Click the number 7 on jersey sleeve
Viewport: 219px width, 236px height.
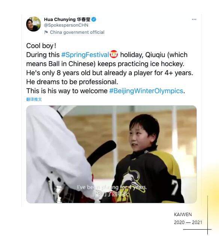[174, 187]
